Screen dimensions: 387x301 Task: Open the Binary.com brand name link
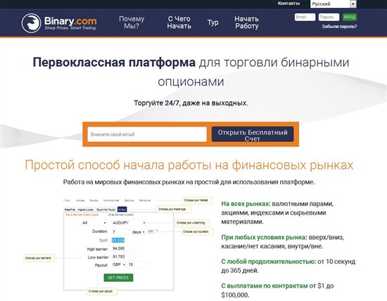coord(70,21)
